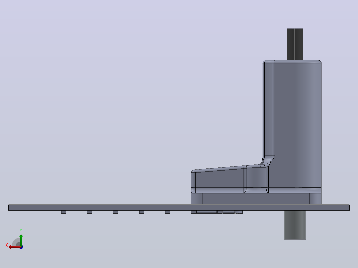The image size is (358, 268).
Task: Click the red X axis arrow of the triad
Action: tap(14, 247)
